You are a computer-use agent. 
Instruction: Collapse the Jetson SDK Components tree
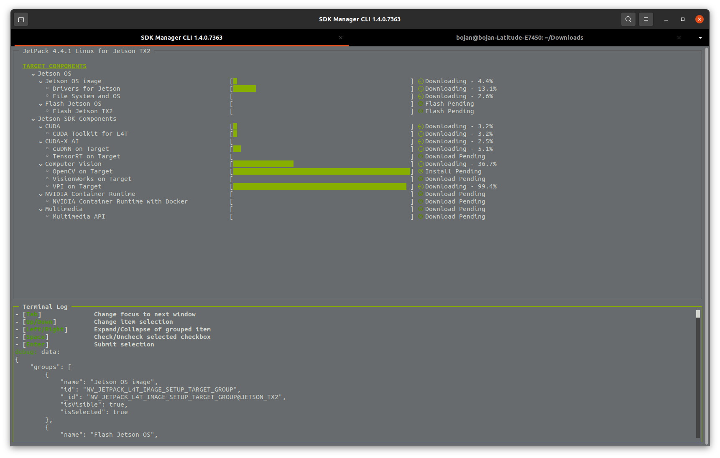pyautogui.click(x=33, y=119)
